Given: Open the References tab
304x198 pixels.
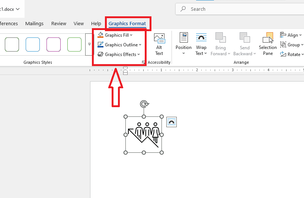Looking at the screenshot, I should click(x=9, y=24).
